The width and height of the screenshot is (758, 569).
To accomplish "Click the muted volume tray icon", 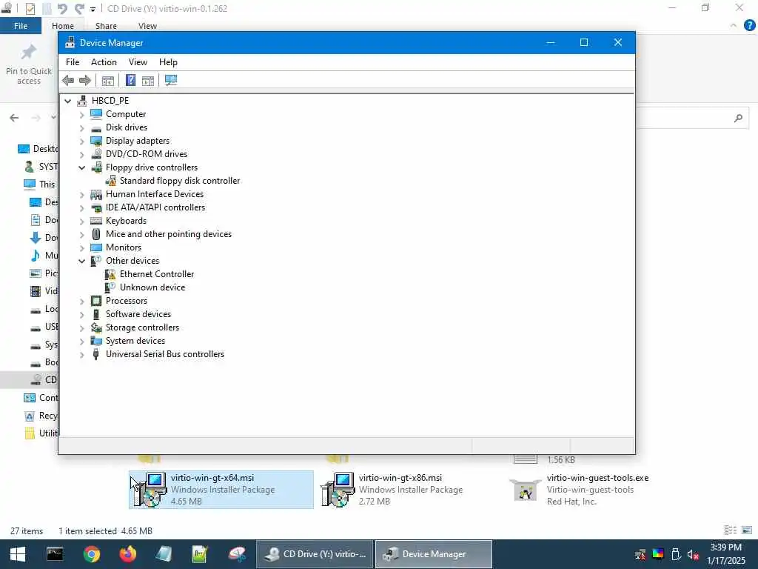I will tap(693, 554).
